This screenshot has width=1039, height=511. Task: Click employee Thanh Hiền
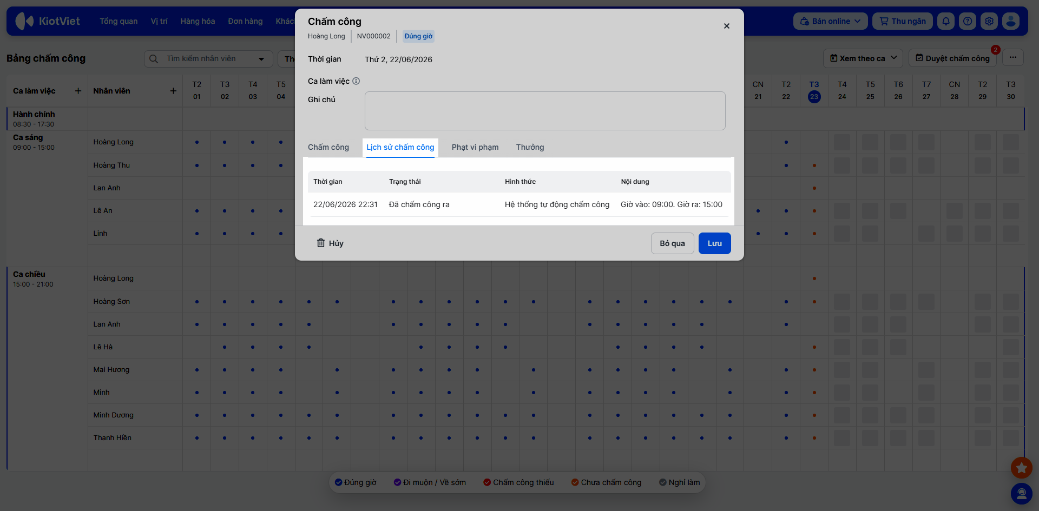coord(112,438)
